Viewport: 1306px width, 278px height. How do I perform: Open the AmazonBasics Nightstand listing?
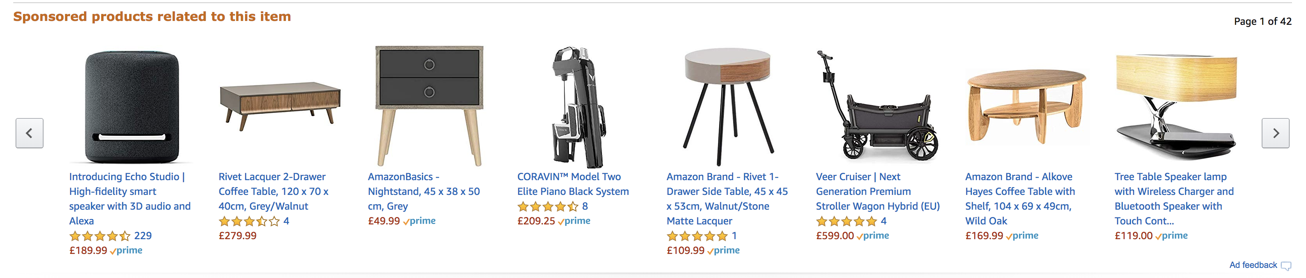point(423,191)
